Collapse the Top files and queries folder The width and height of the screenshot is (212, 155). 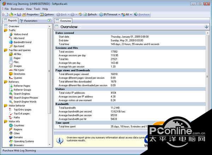click(x=6, y=50)
